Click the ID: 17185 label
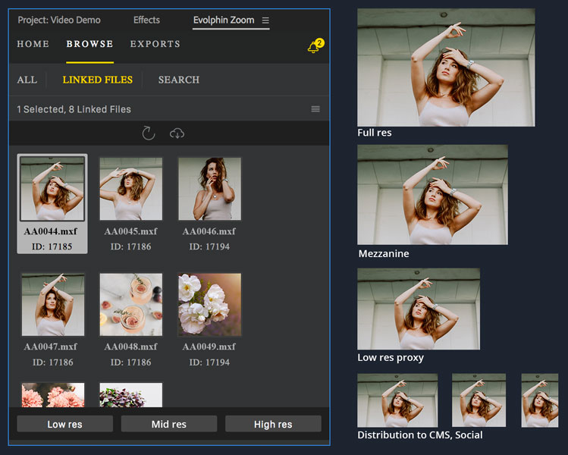Image resolution: width=568 pixels, height=455 pixels. 52,246
